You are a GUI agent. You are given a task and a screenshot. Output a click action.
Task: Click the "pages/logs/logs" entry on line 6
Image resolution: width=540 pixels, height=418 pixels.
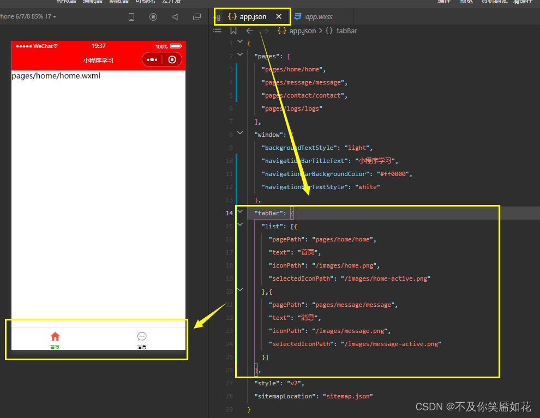coord(292,108)
